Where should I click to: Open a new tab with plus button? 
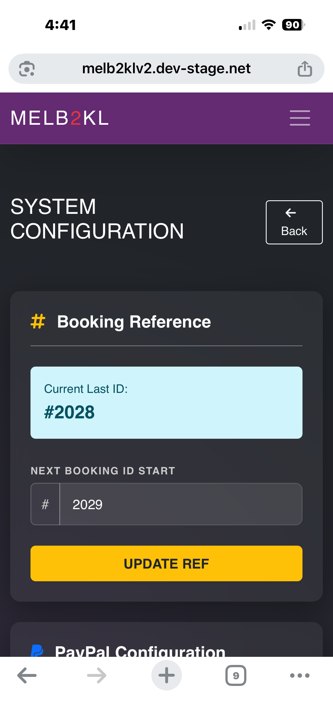point(166,675)
